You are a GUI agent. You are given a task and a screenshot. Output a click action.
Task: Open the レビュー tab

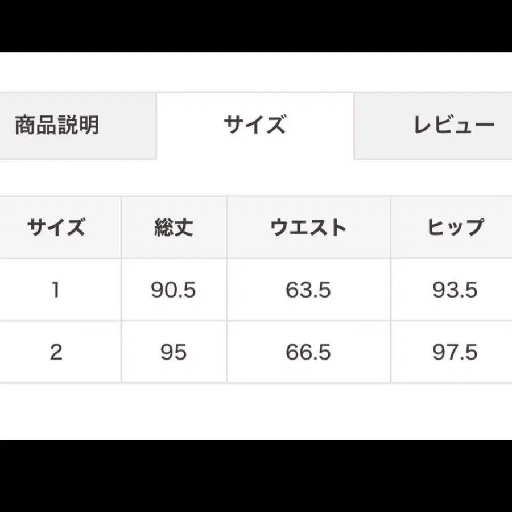click(x=453, y=125)
